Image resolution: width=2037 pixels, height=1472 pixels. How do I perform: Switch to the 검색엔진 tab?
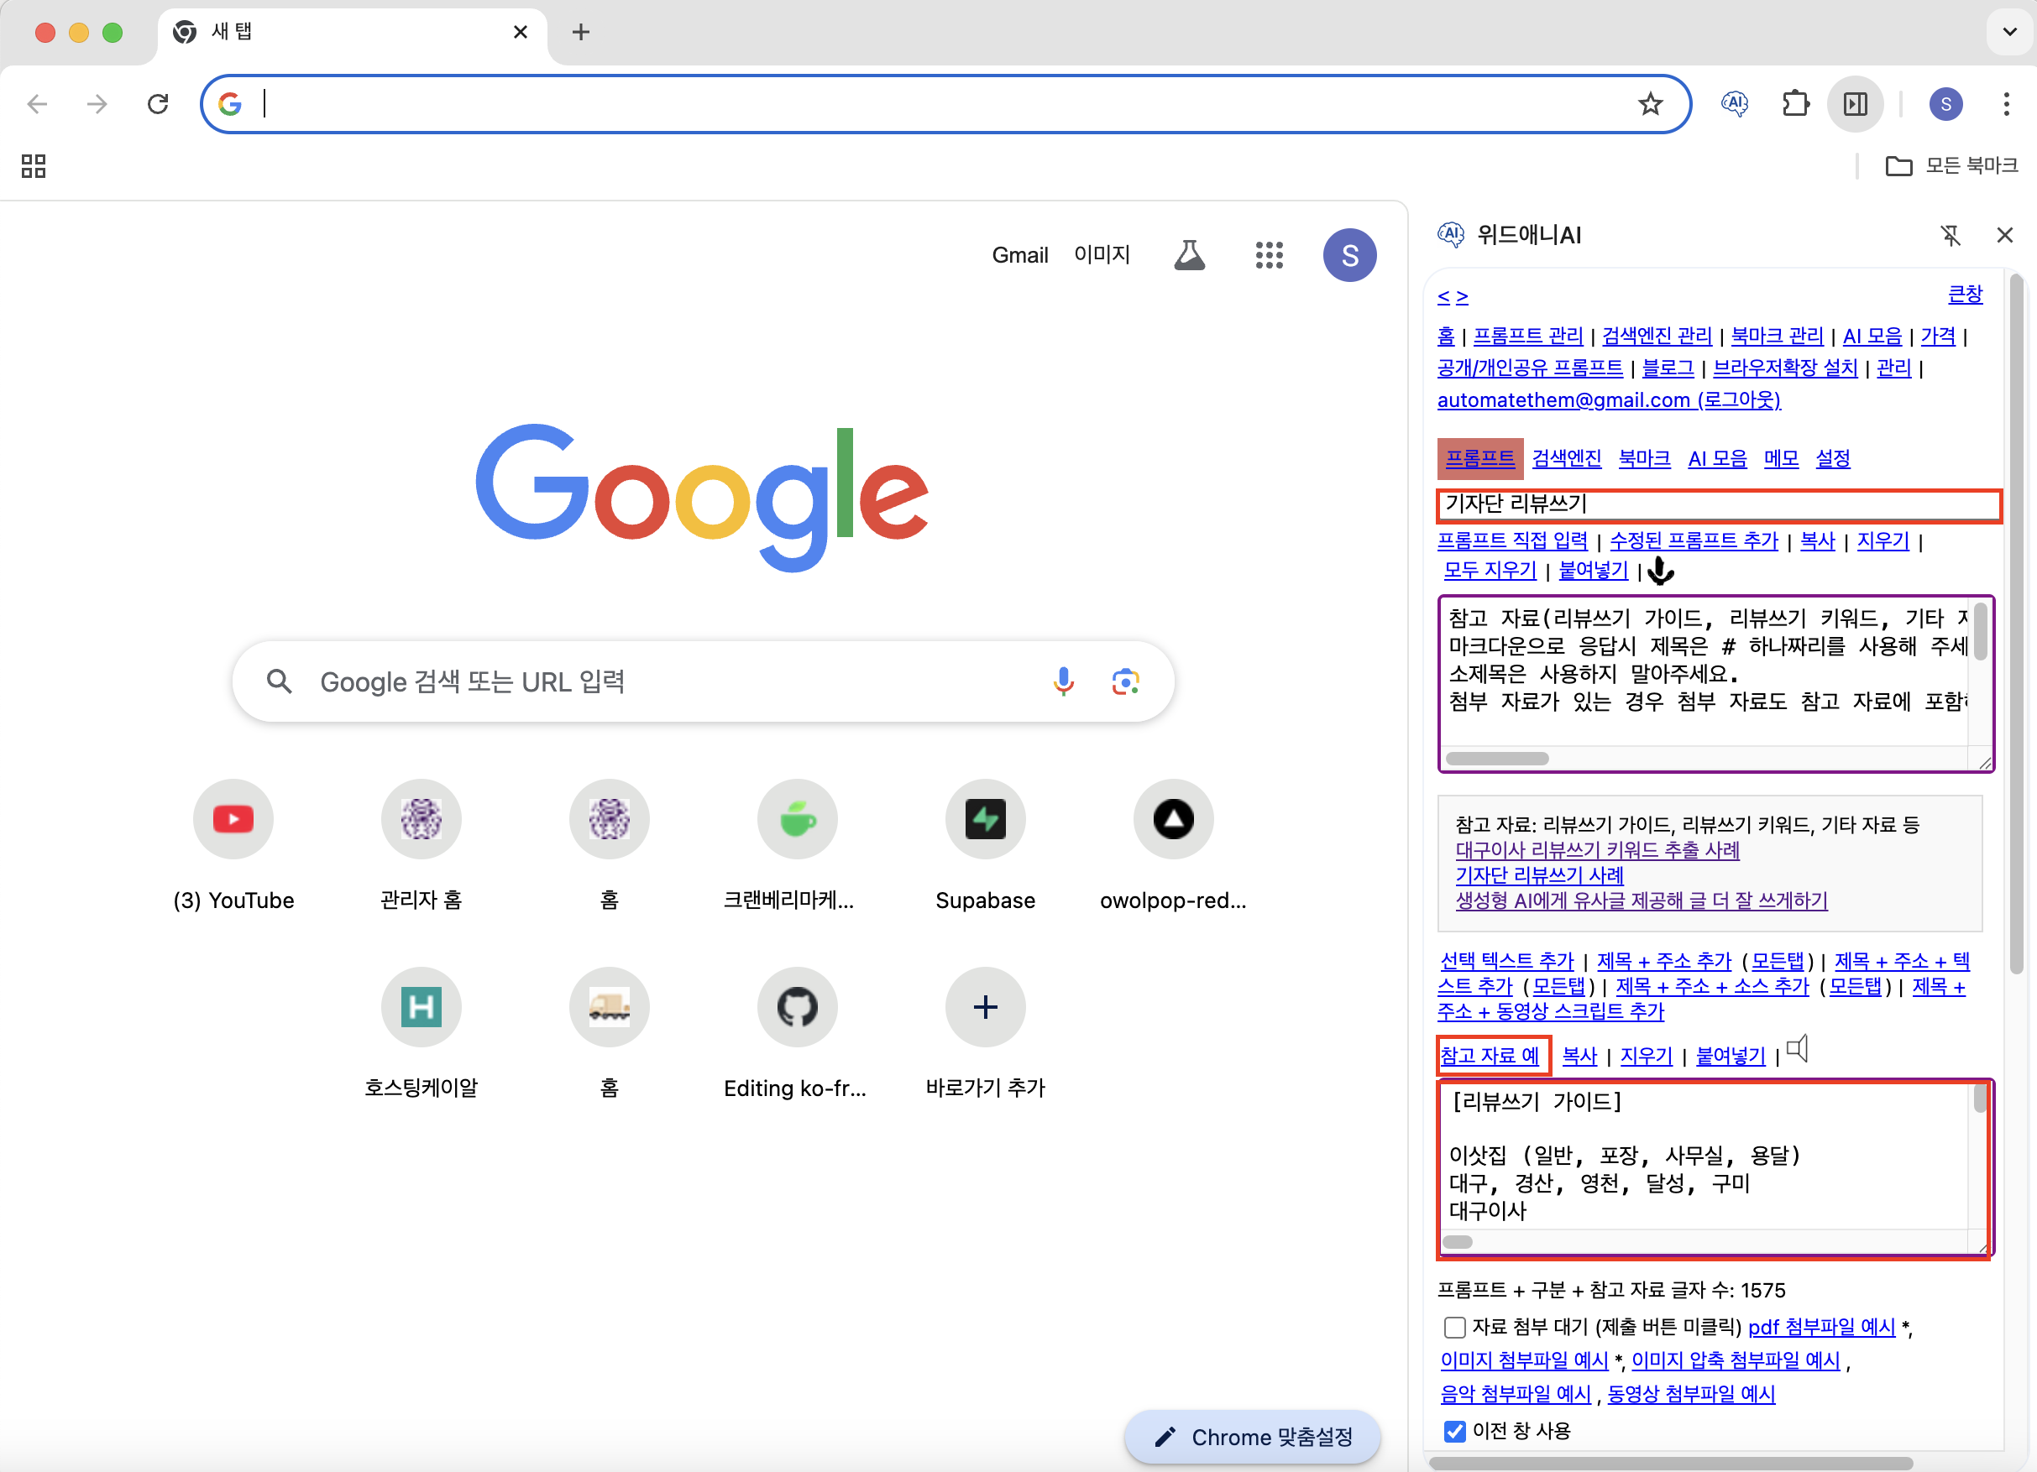pos(1565,459)
